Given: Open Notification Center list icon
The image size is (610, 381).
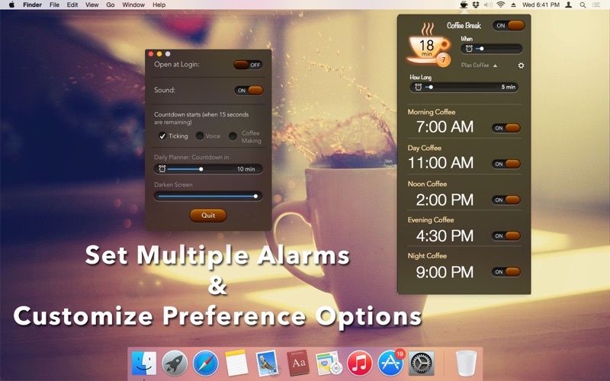Looking at the screenshot, I should click(x=600, y=5).
